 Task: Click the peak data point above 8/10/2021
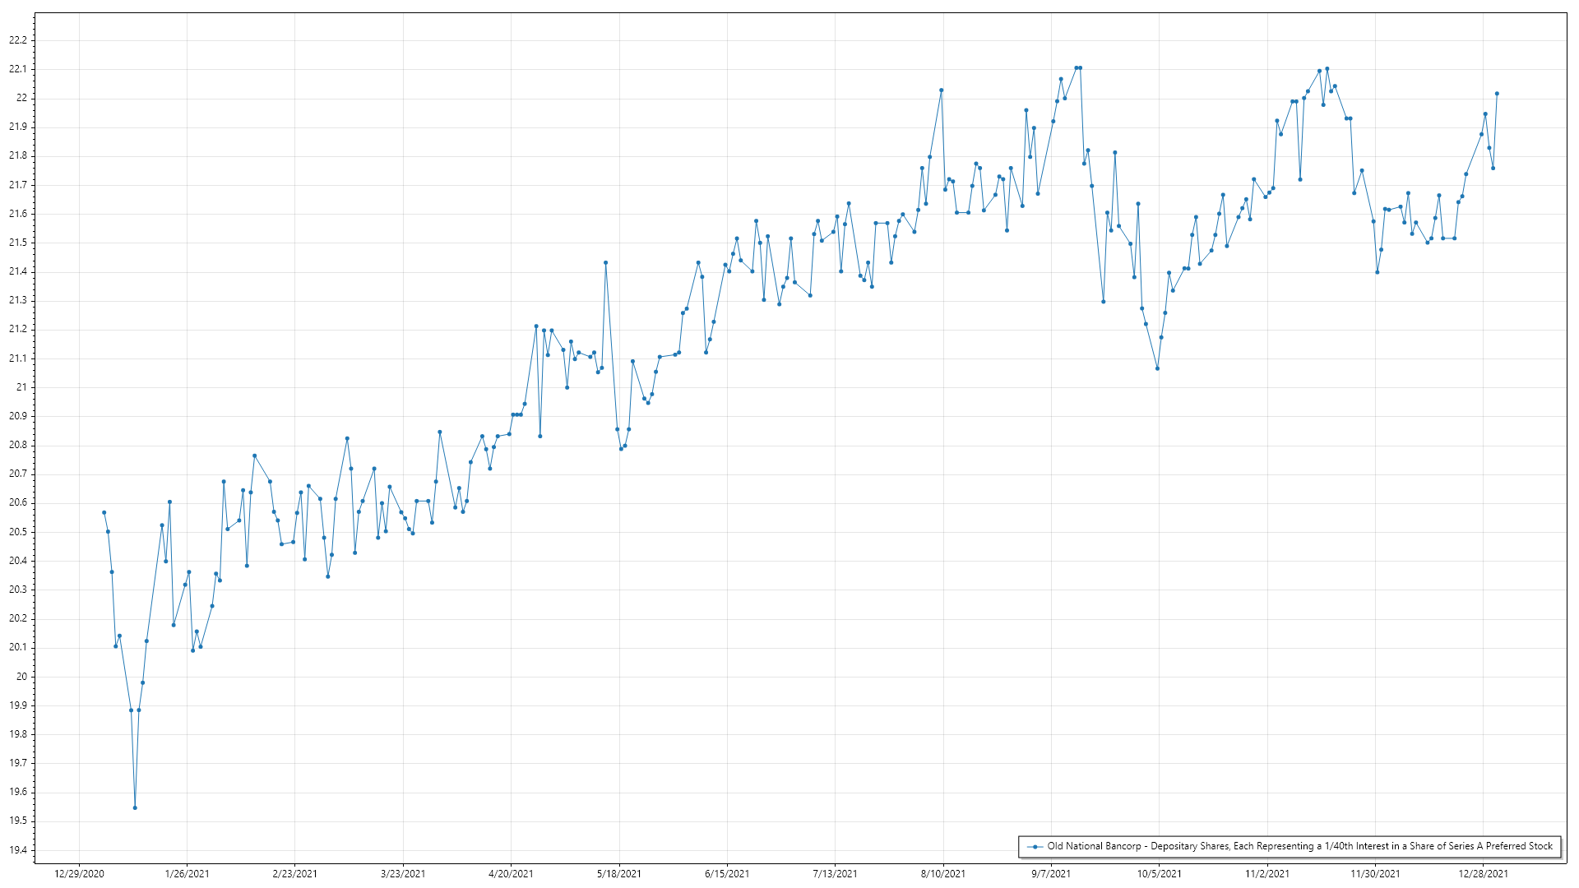point(941,90)
